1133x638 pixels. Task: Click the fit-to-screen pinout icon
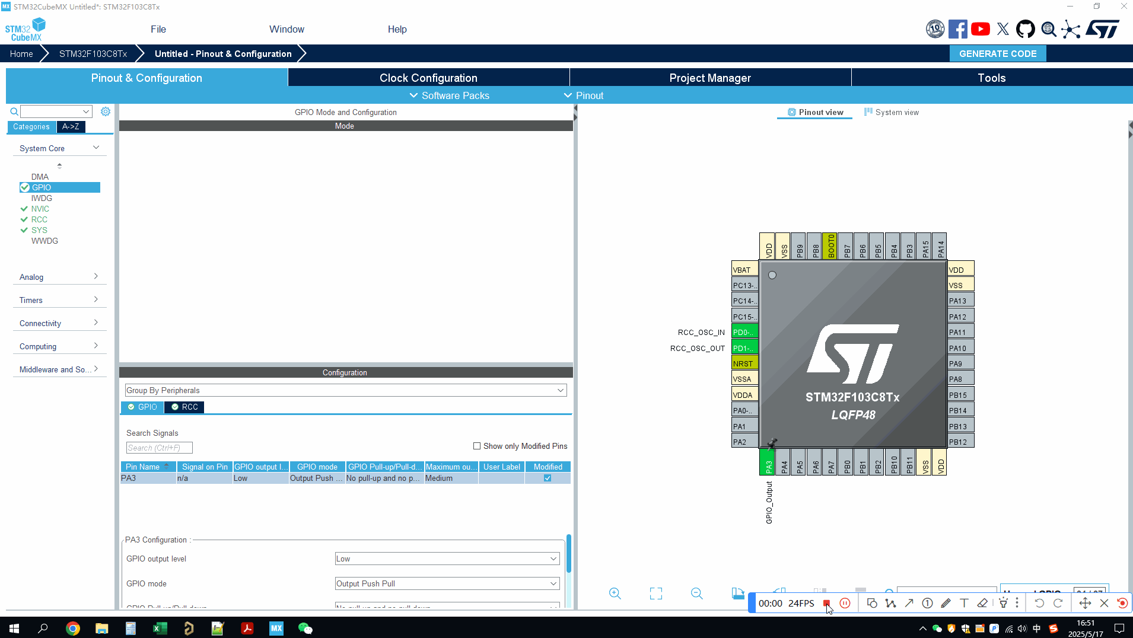point(656,594)
